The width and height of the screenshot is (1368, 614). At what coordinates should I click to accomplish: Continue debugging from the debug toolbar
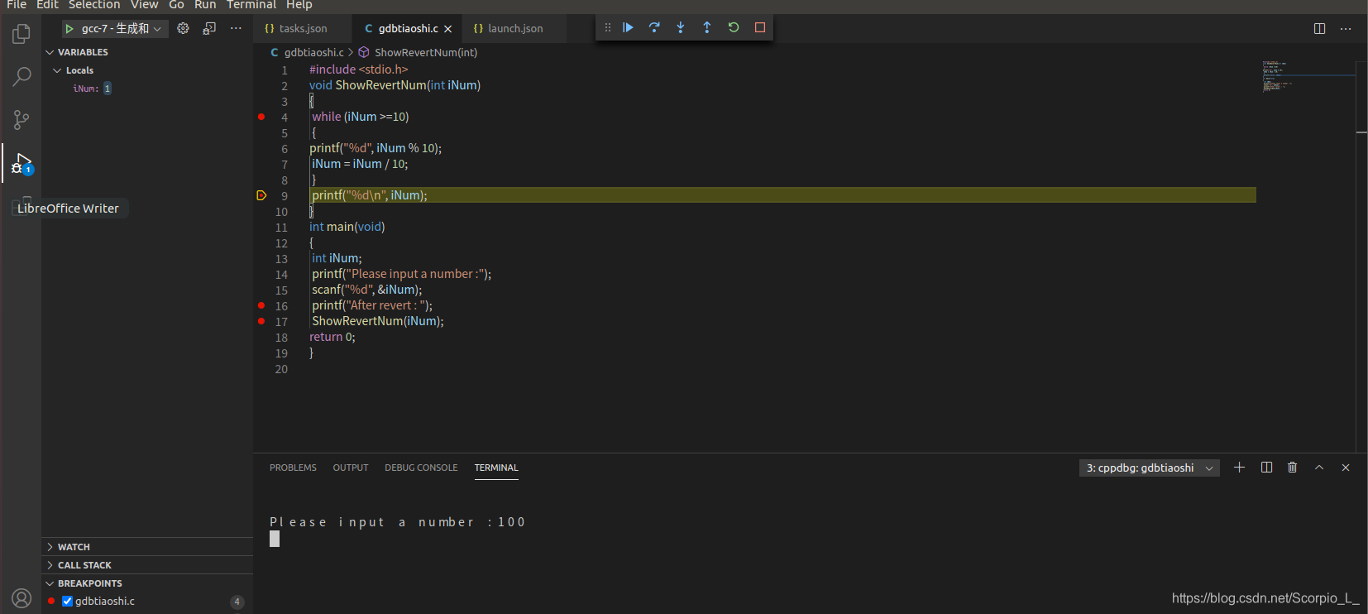point(628,27)
